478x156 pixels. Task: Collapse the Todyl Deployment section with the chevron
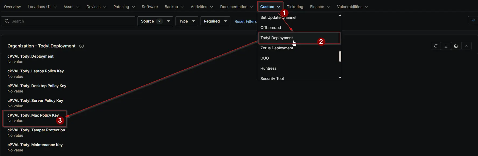(x=466, y=46)
